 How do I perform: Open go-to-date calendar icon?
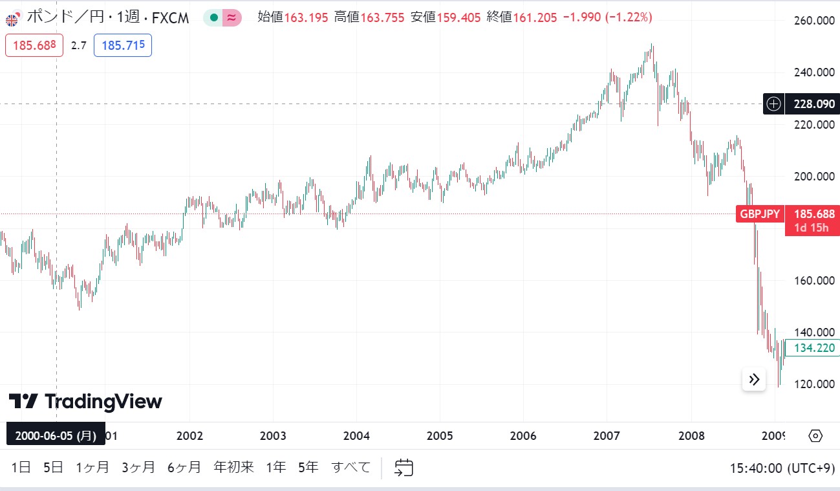click(404, 467)
